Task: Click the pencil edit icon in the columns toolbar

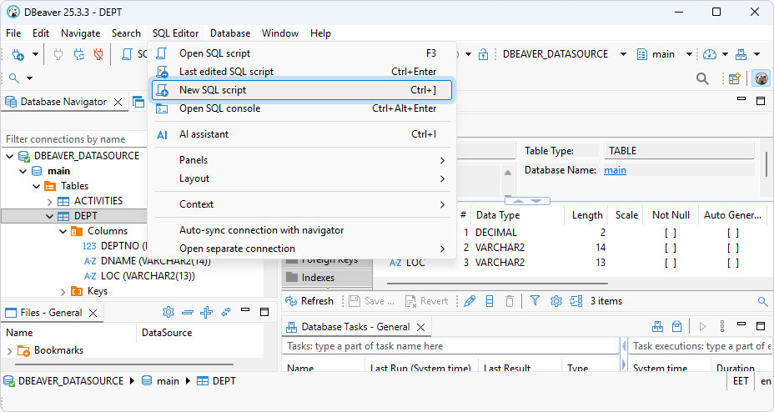Action: [x=470, y=301]
